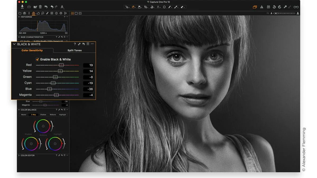Select the Keystone correction tool
The width and height of the screenshot is (317, 178).
pos(159,7)
